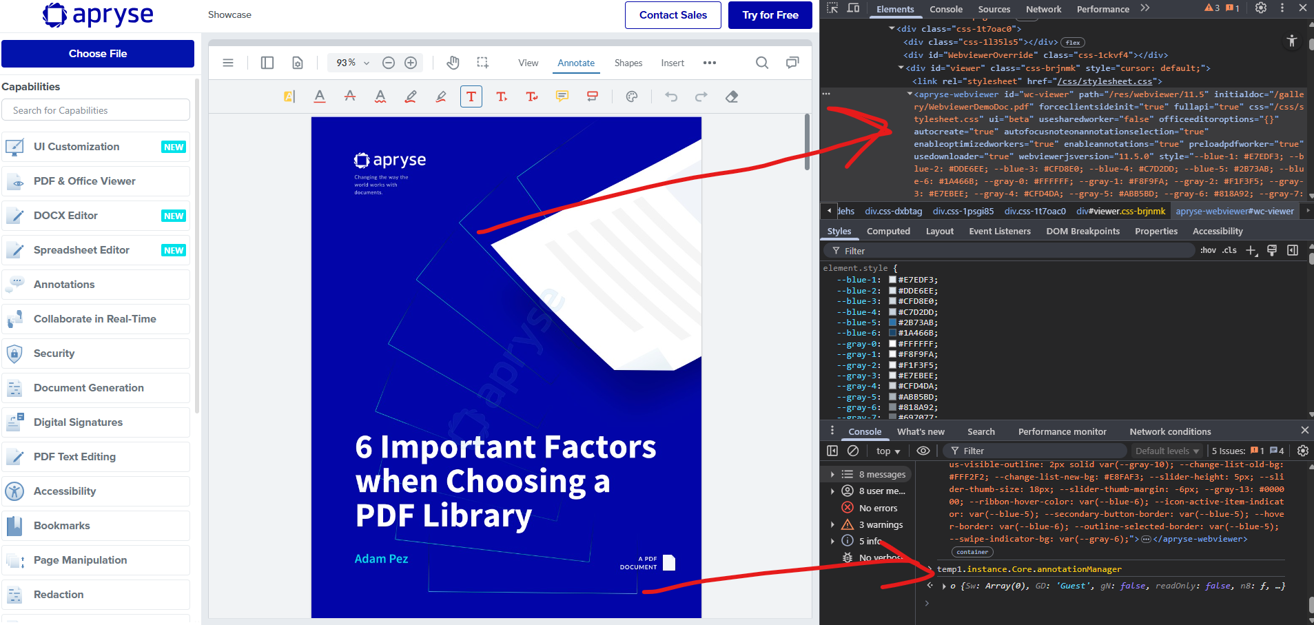Zoom out with the minus button
1314x625 pixels.
(389, 63)
